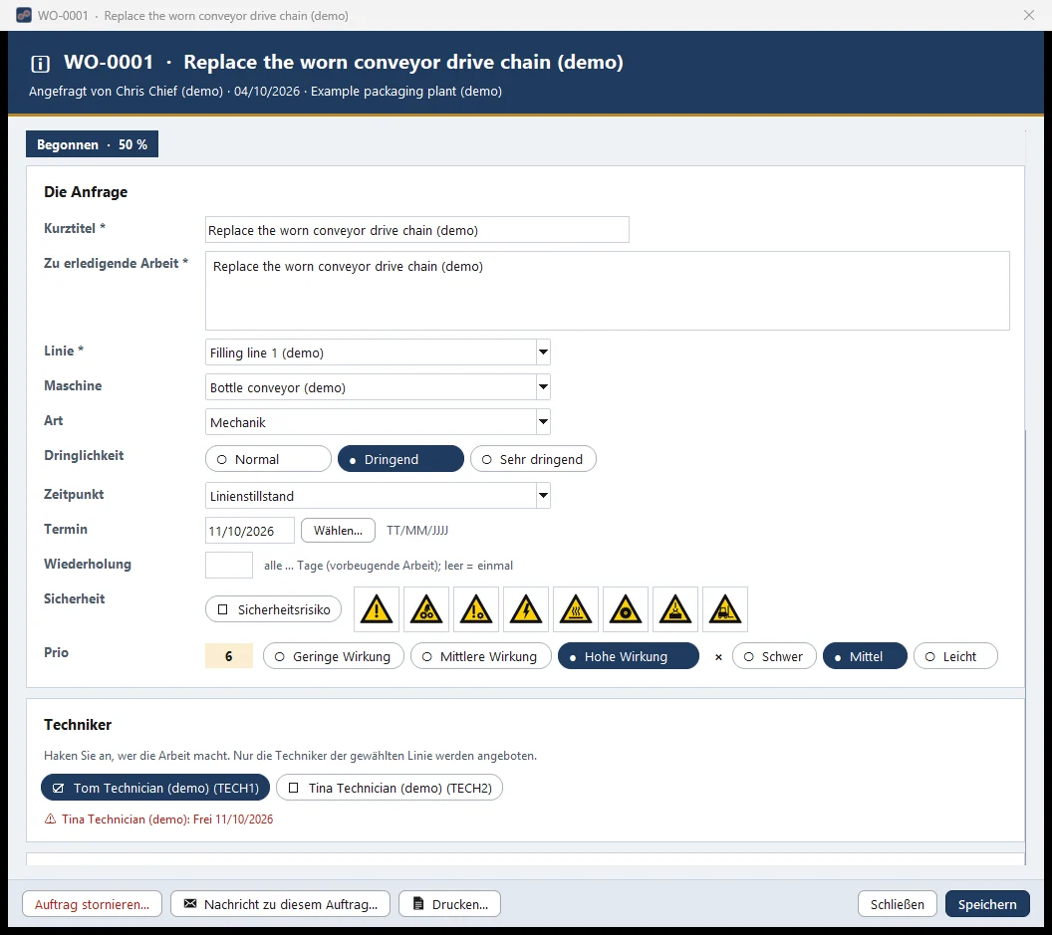
Task: Select the suspended load hazard icon
Action: tap(675, 609)
